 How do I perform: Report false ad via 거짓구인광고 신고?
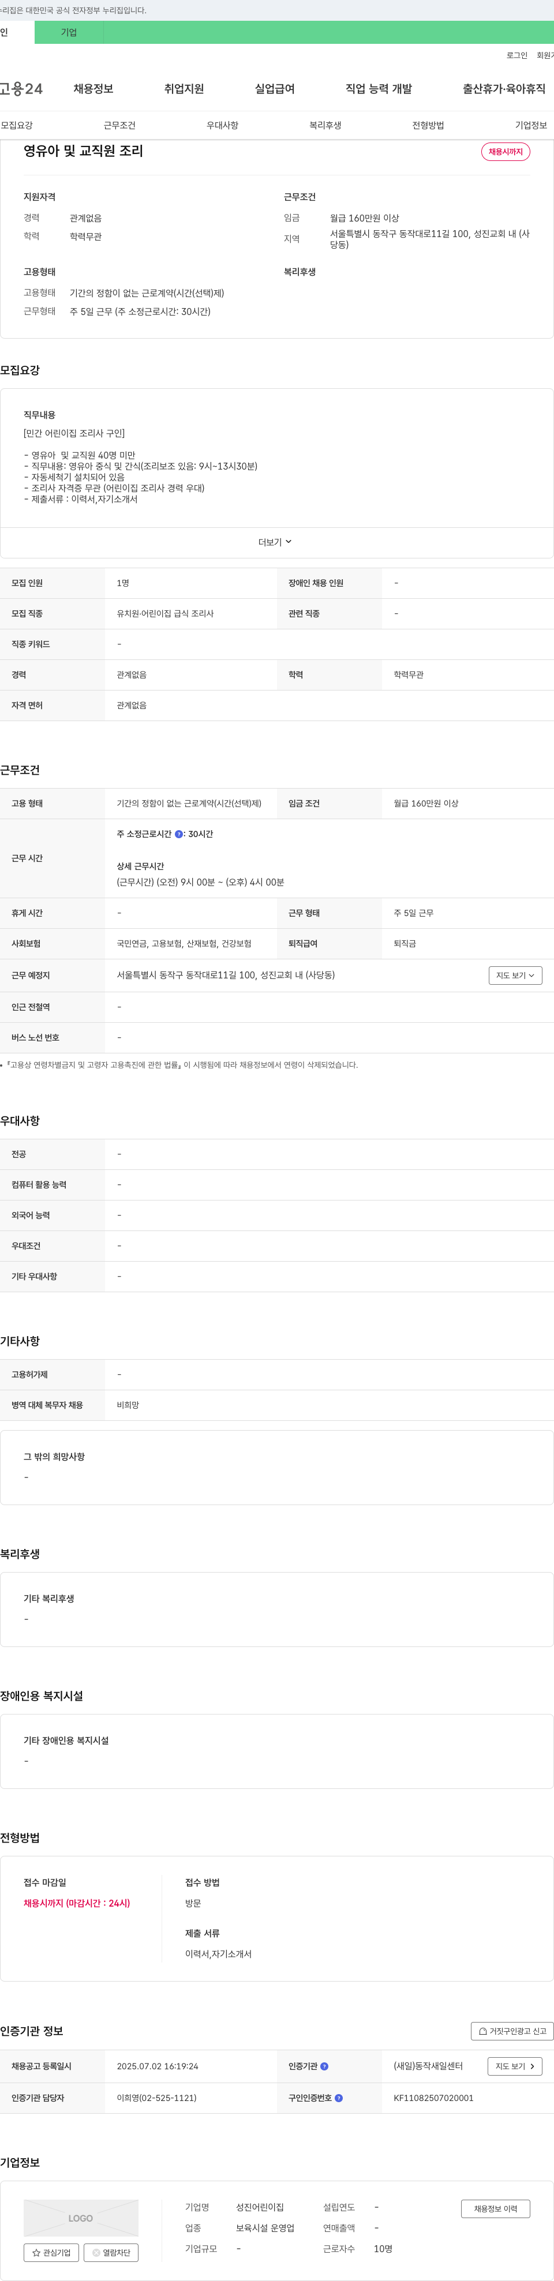[x=512, y=2031]
